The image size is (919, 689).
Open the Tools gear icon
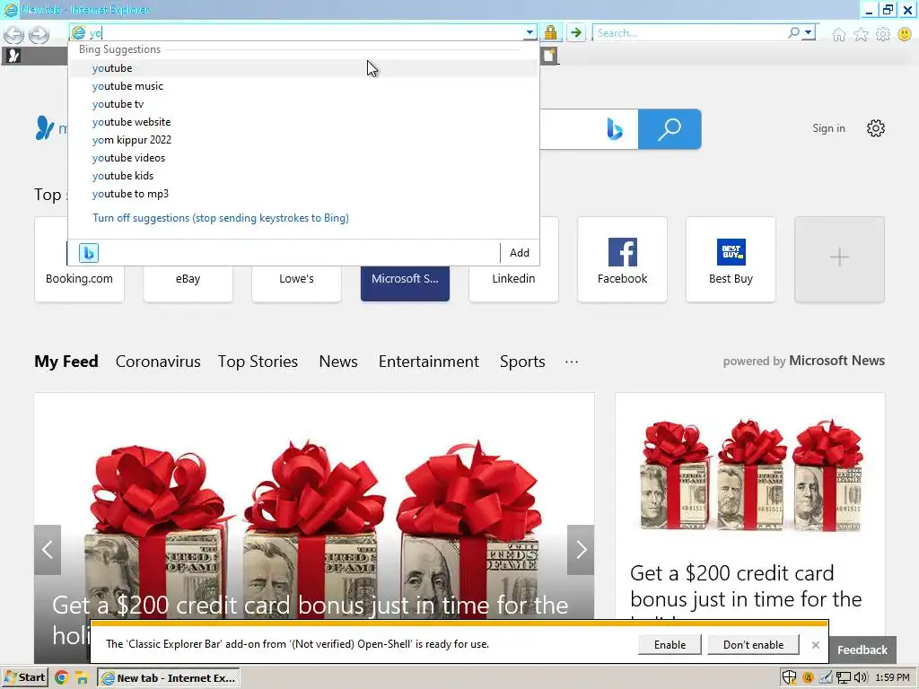click(x=883, y=35)
